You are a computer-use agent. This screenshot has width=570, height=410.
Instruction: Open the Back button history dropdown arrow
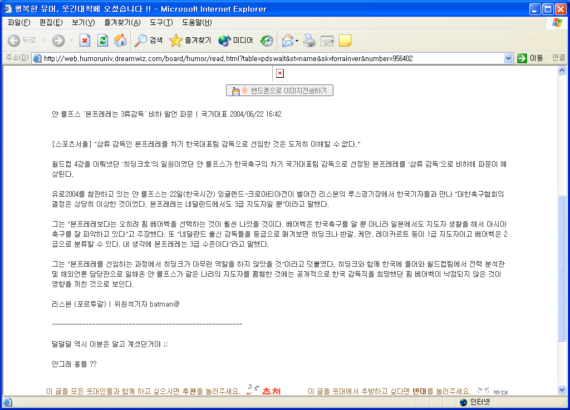43,40
